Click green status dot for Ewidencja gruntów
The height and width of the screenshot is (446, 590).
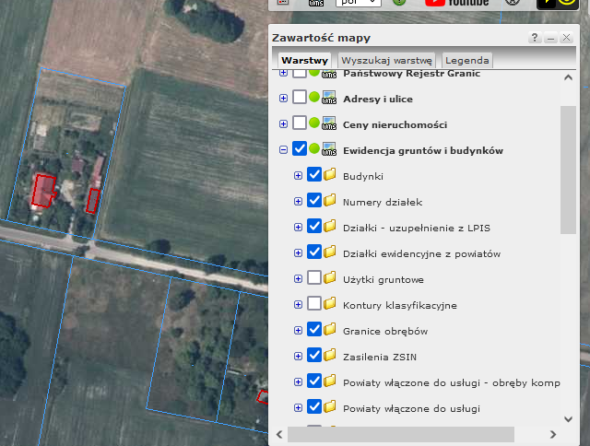coord(314,150)
